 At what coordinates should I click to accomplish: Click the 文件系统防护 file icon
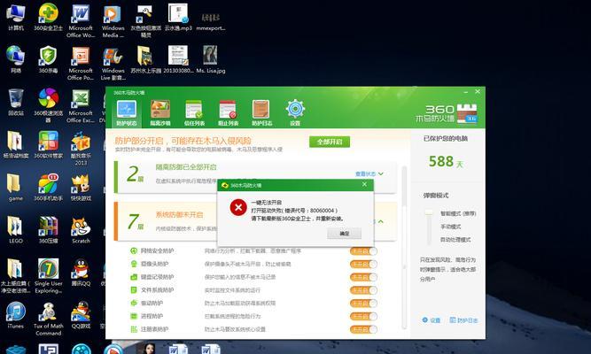(x=134, y=290)
